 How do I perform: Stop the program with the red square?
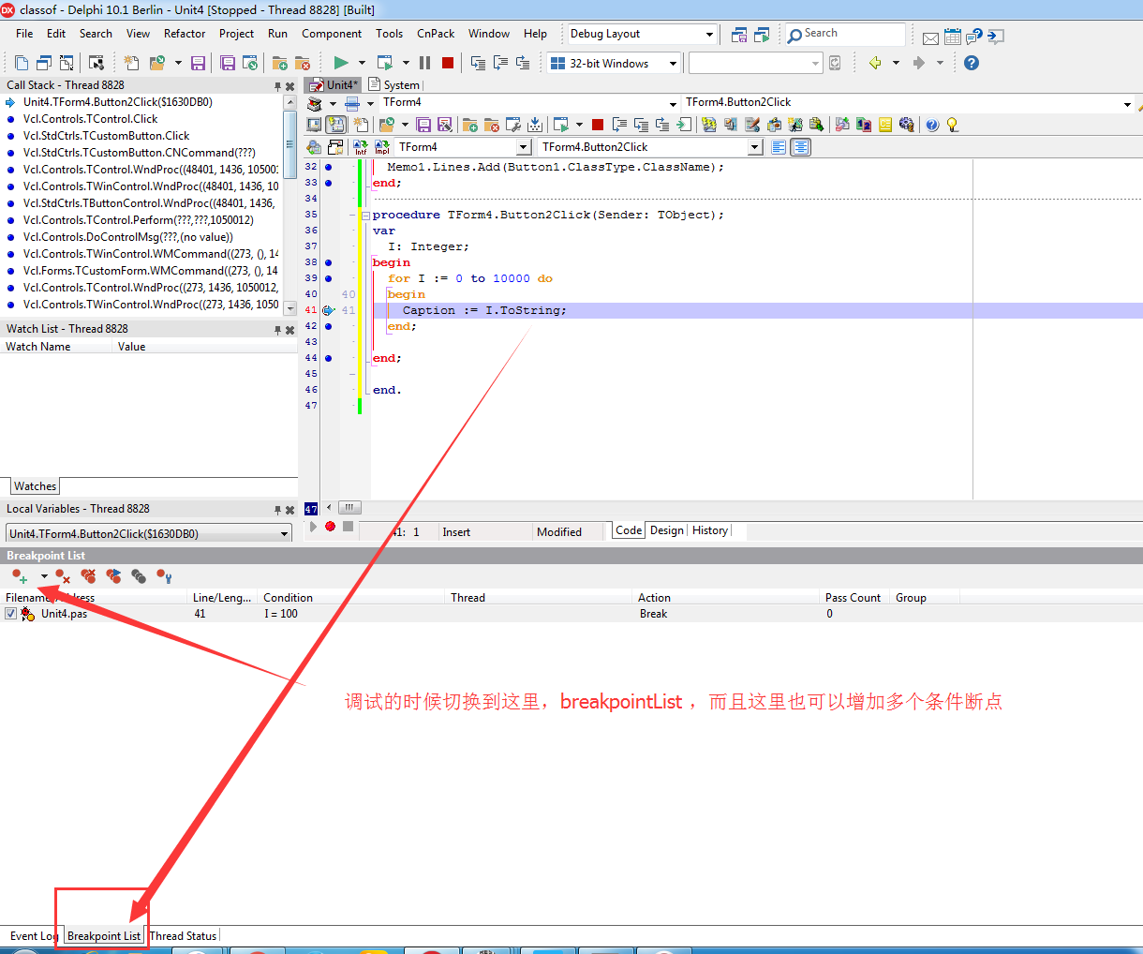(448, 63)
